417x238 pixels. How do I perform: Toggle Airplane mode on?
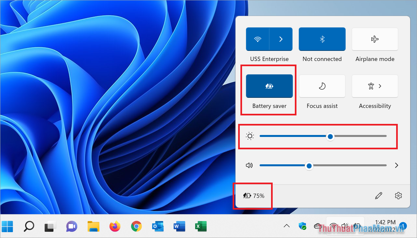point(375,39)
